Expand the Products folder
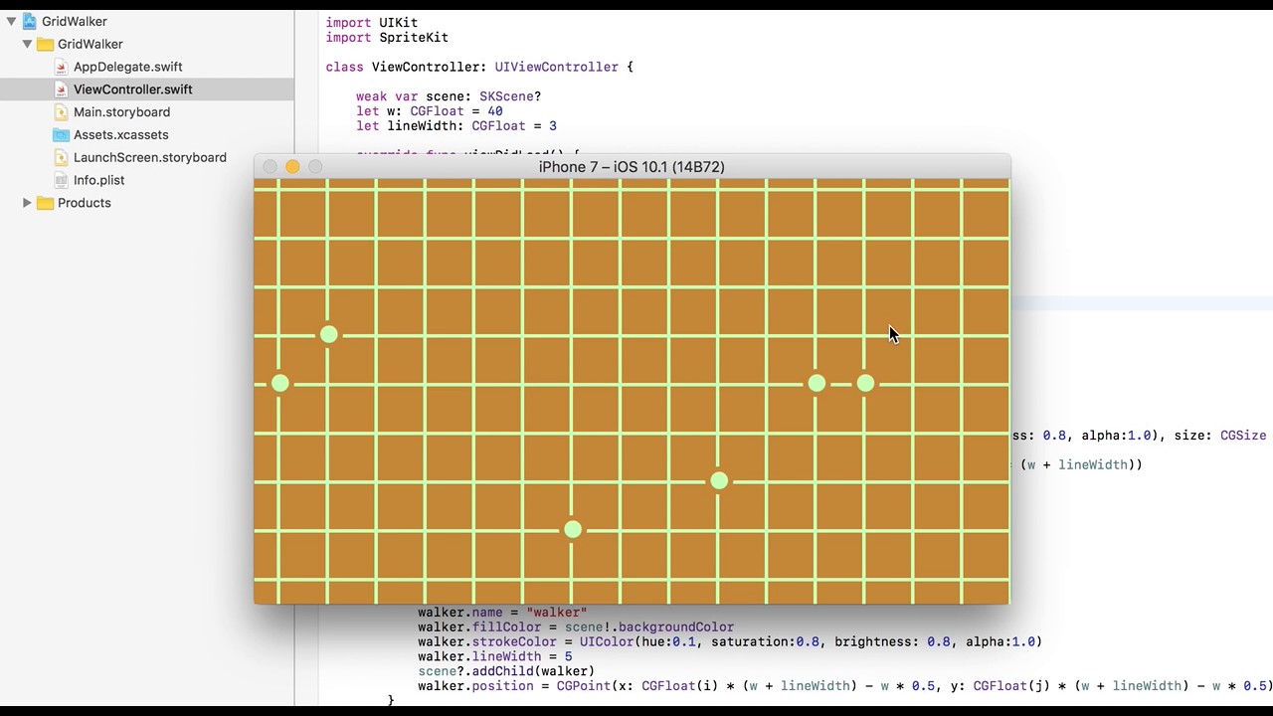Screen dimensions: 1273x716 (27, 203)
